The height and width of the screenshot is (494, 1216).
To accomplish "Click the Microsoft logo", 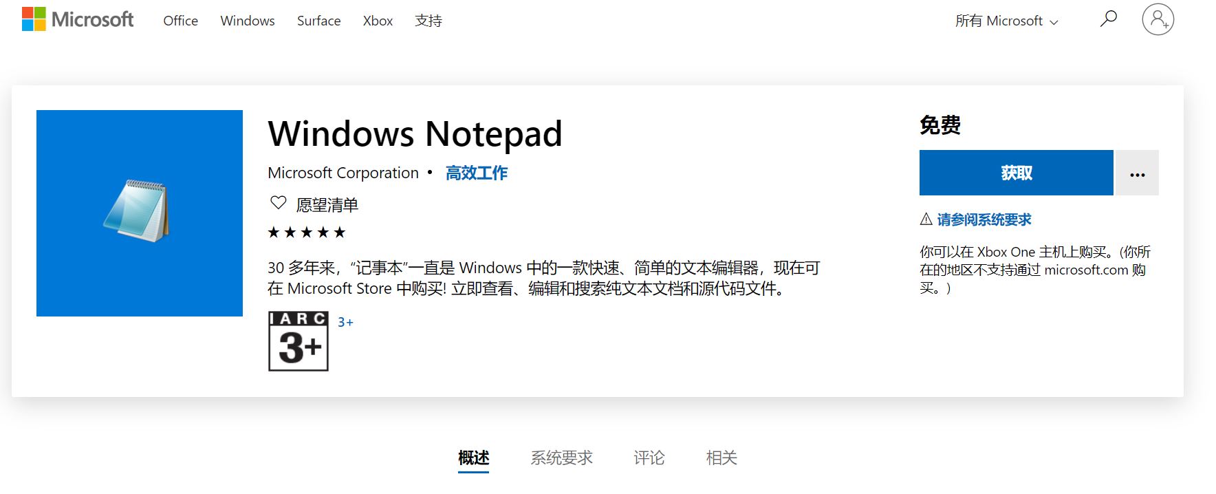I will (78, 19).
